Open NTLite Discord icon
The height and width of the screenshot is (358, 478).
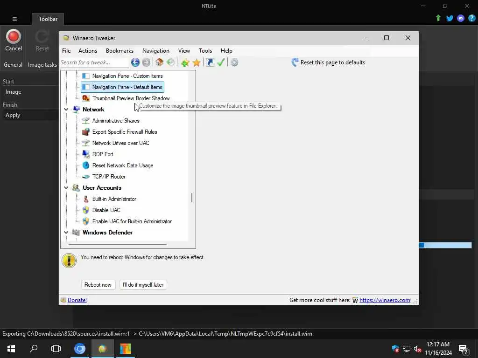click(461, 18)
